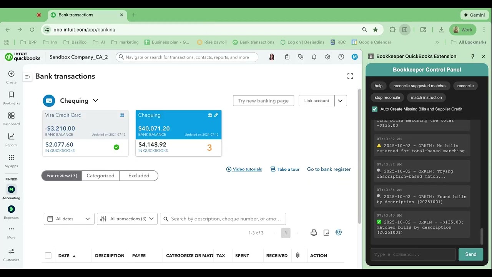Screen dimensions: 492x277
Task: Collapse the navigation panel toggle beside Bank transactions
Action: (x=27, y=77)
